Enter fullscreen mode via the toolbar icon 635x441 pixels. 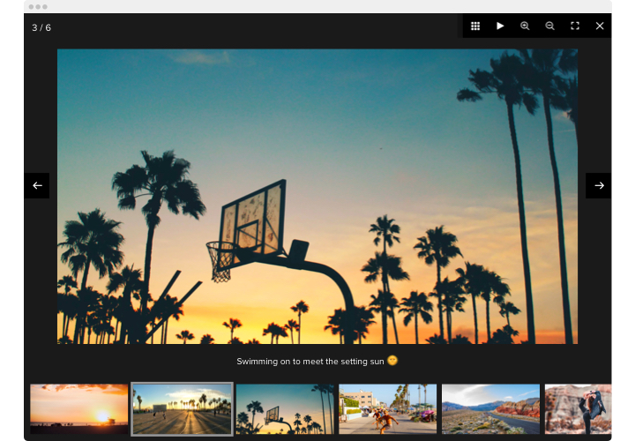575,26
